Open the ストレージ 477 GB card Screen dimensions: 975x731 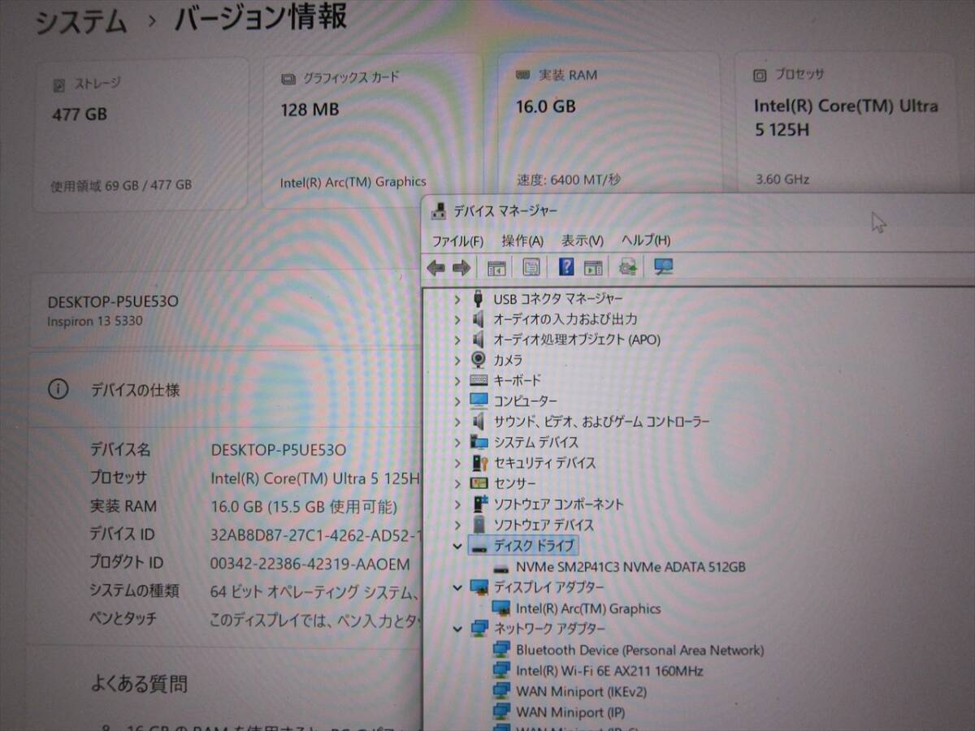click(140, 135)
